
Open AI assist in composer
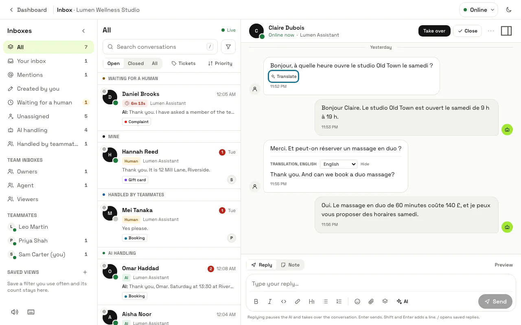click(402, 301)
